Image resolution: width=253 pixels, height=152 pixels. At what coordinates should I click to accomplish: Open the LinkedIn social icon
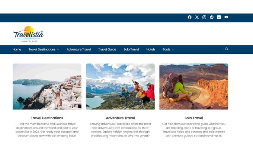pyautogui.click(x=219, y=17)
